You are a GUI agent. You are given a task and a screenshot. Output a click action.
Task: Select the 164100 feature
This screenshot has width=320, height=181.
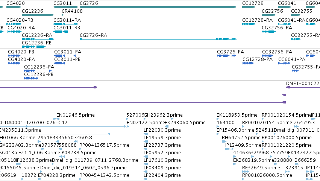point(218,126)
